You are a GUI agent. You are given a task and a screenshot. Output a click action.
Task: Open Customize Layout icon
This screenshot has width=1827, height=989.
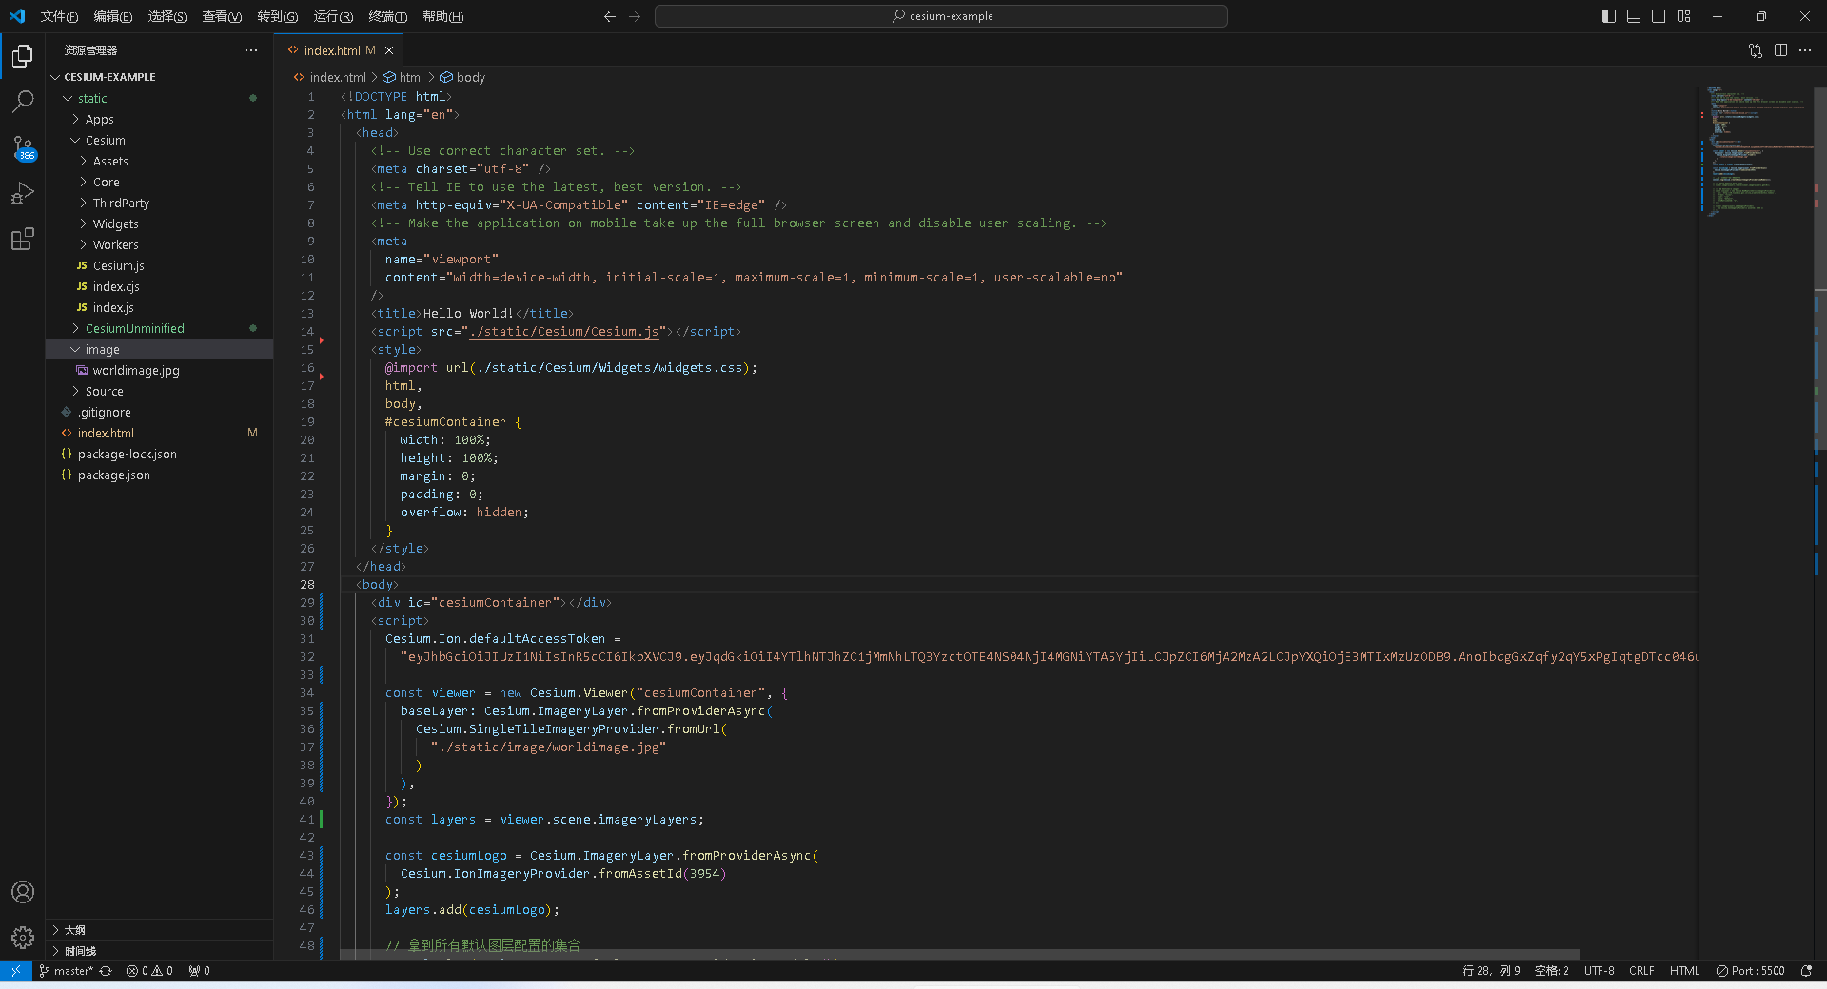point(1684,16)
